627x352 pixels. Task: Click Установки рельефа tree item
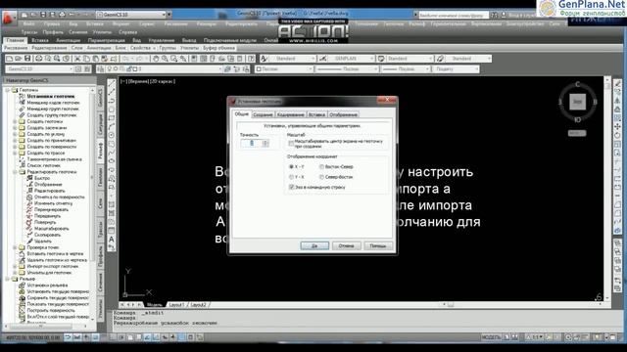[47, 285]
